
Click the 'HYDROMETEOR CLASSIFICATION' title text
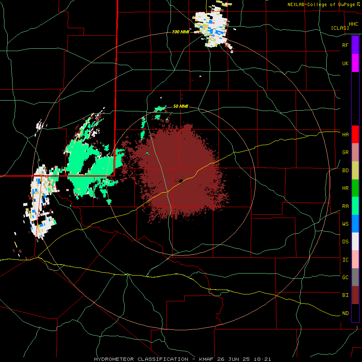[x=141, y=359]
